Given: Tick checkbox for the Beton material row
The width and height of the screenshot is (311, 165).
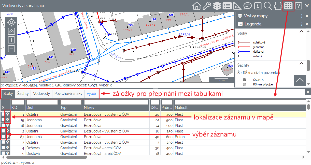Looking at the screenshot, I should (x=3, y=137).
